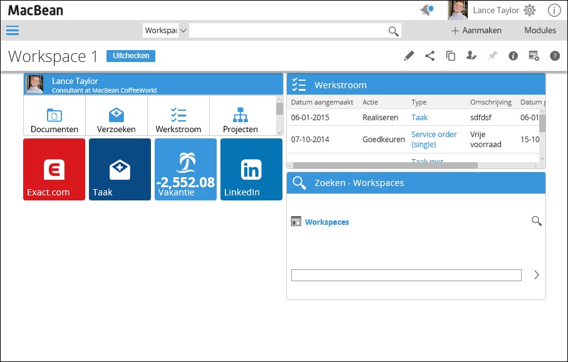Sort by Datum aangemaakt column header
The width and height of the screenshot is (568, 362).
tap(322, 102)
